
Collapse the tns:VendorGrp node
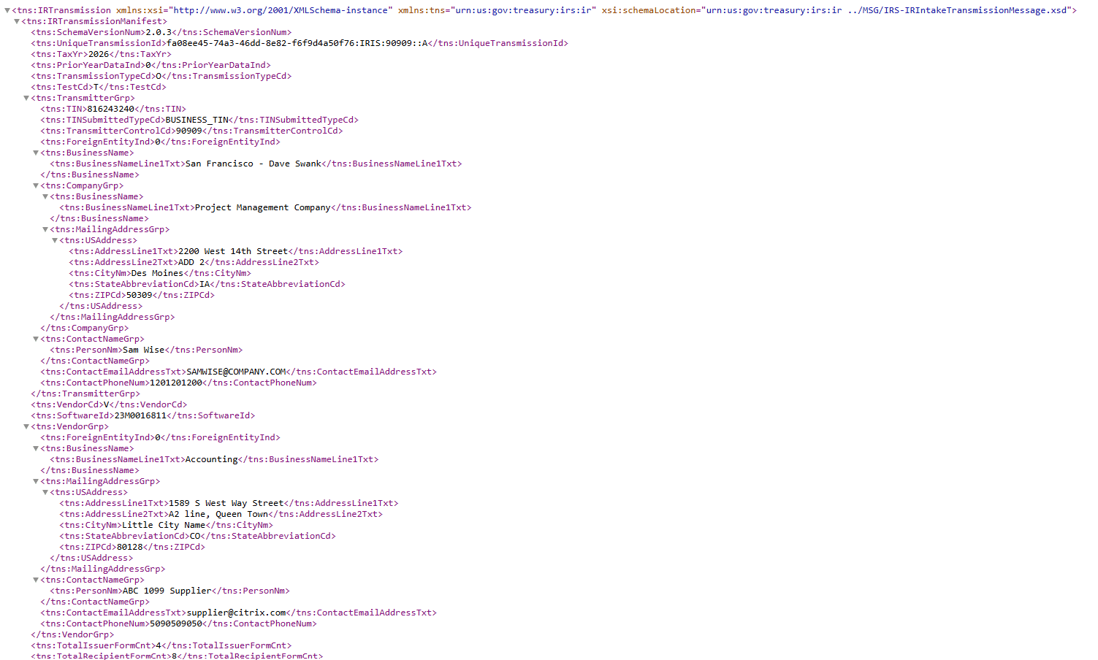coord(26,426)
